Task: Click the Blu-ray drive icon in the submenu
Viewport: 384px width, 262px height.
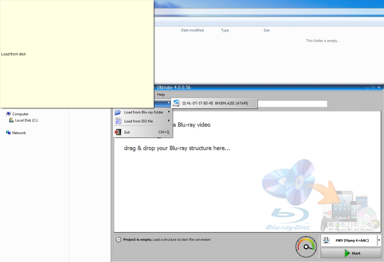Action: tap(176, 103)
